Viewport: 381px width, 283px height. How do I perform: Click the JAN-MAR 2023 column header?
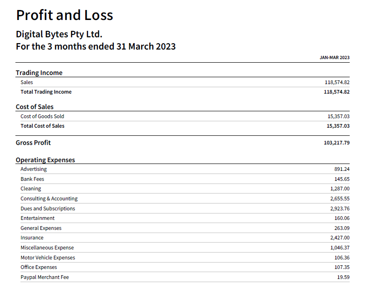[x=334, y=57]
